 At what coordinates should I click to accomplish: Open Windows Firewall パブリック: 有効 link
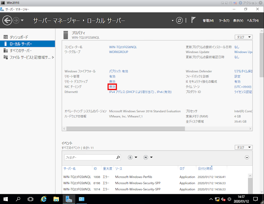(118, 71)
